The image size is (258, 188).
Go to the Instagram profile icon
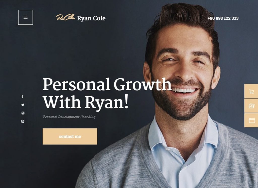pos(23,121)
